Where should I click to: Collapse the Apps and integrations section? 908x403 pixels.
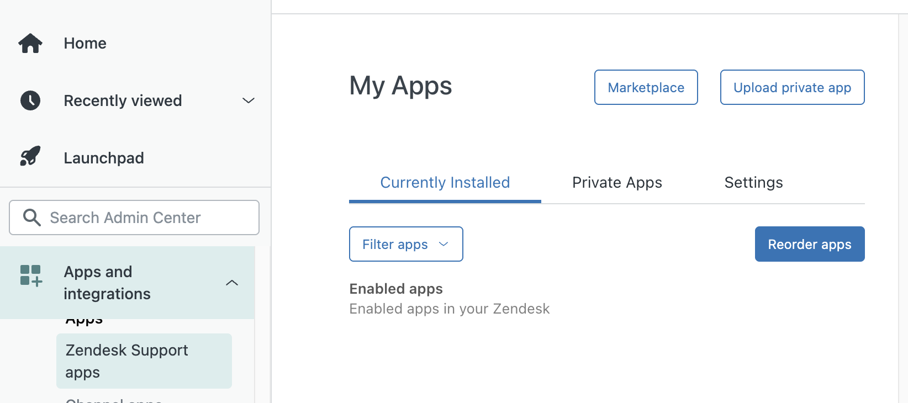232,283
